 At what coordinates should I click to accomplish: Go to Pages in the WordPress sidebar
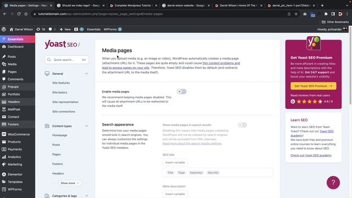[x=12, y=72]
